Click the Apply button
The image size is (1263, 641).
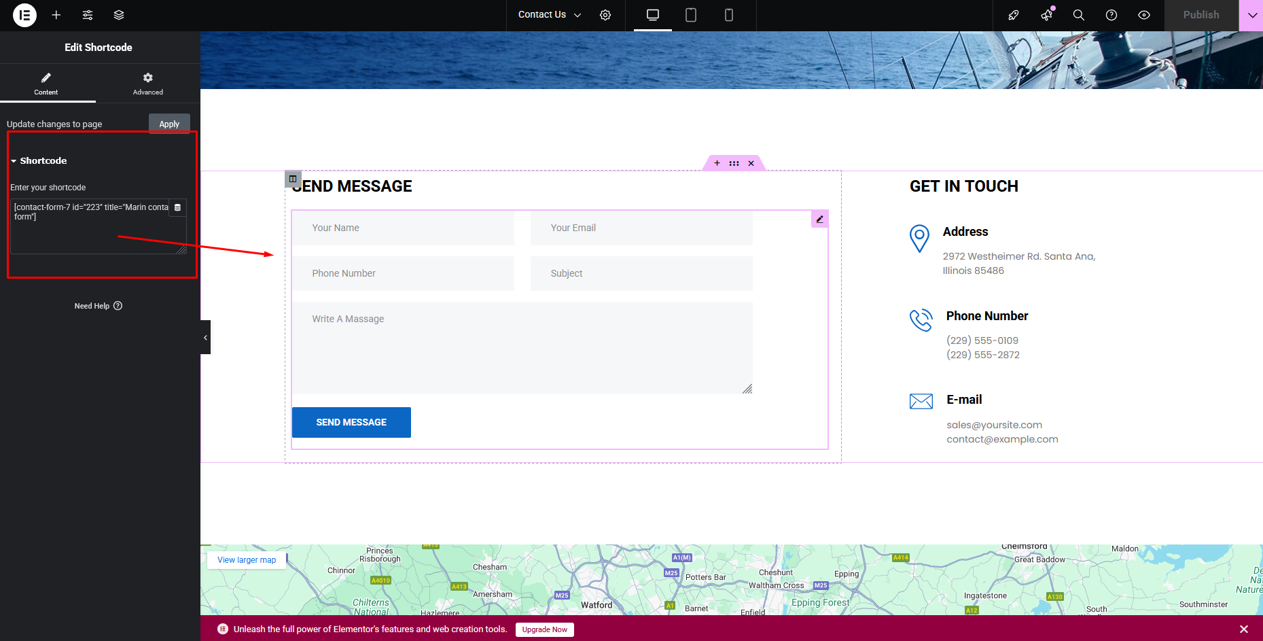pyautogui.click(x=169, y=124)
